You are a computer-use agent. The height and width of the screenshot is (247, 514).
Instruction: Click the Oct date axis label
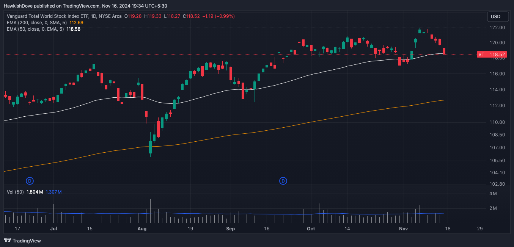pos(311,229)
